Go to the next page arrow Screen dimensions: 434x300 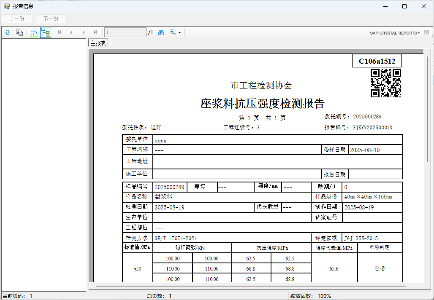84,32
